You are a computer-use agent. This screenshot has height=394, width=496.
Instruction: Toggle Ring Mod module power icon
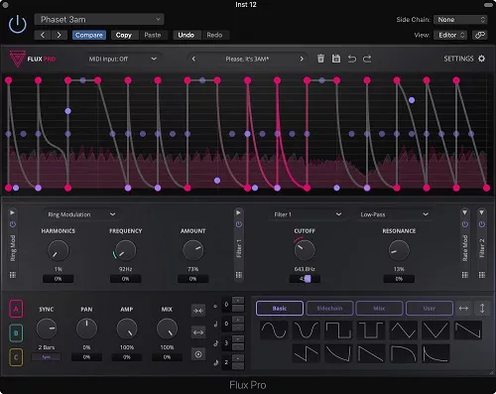pos(13,224)
